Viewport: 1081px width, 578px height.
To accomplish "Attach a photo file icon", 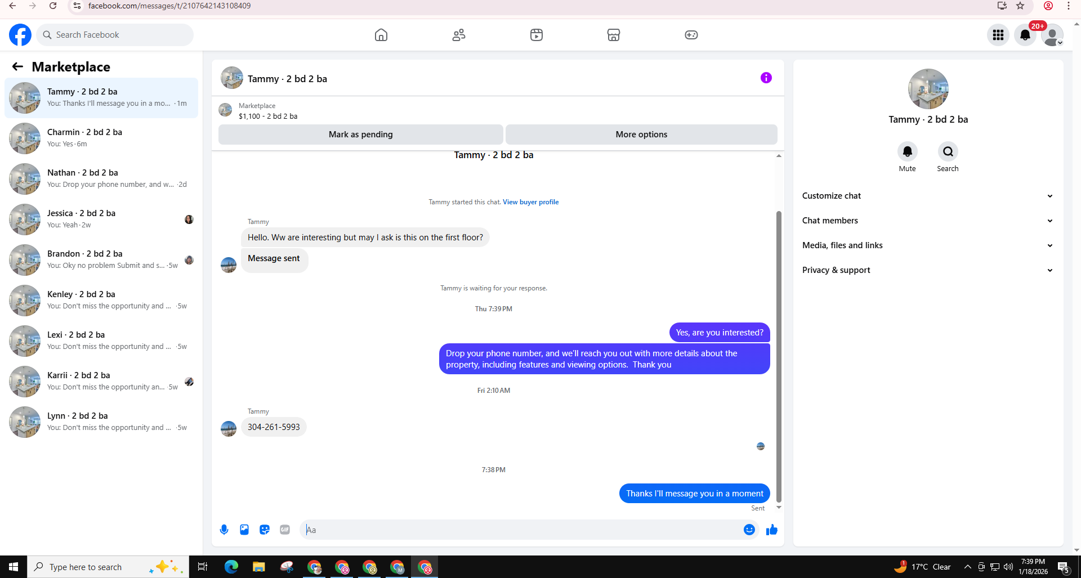I will tap(244, 530).
